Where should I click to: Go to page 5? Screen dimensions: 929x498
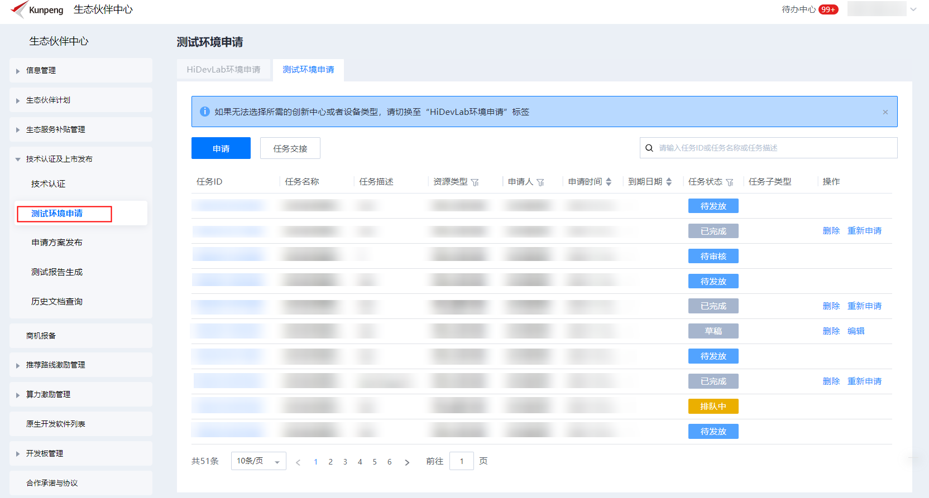pyautogui.click(x=375, y=462)
